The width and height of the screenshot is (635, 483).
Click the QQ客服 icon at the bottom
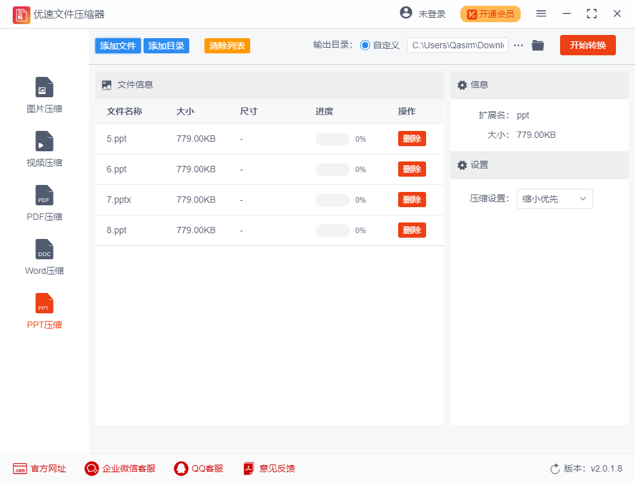(198, 468)
